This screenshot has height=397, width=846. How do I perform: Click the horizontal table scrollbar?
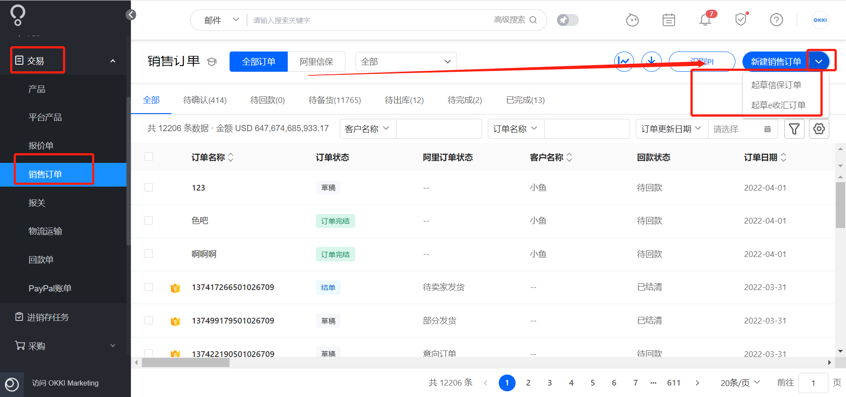point(186,363)
